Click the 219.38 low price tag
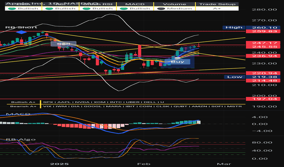This screenshot has height=167, width=284. (263, 77)
